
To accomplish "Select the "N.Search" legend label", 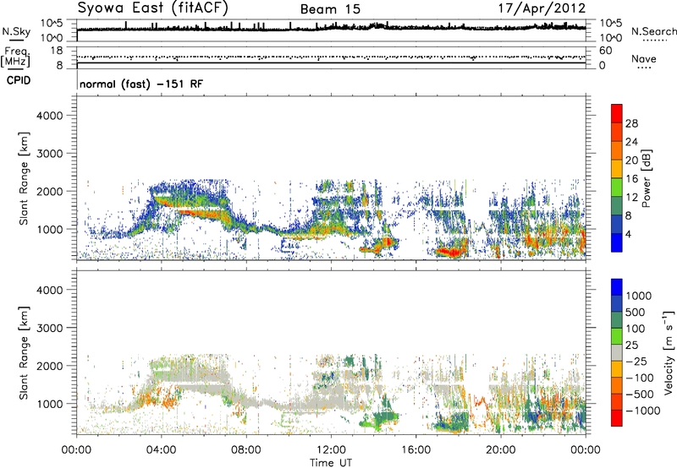I will [x=654, y=31].
